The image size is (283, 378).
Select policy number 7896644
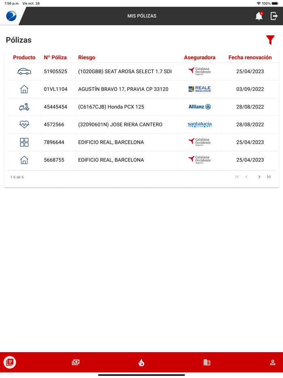54,142
